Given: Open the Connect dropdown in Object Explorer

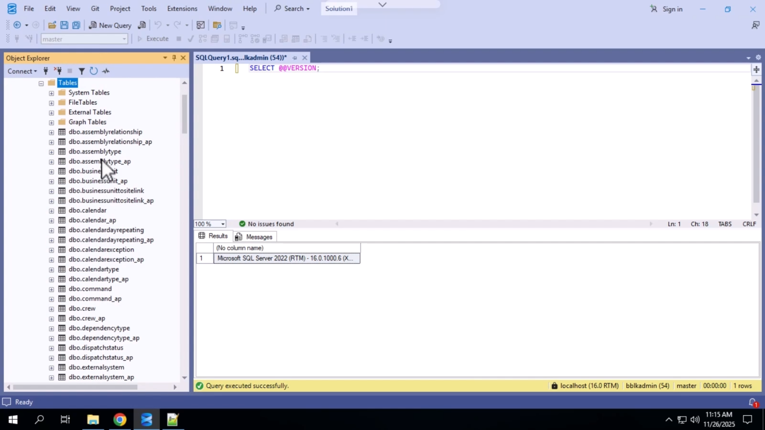Looking at the screenshot, I should [22, 71].
